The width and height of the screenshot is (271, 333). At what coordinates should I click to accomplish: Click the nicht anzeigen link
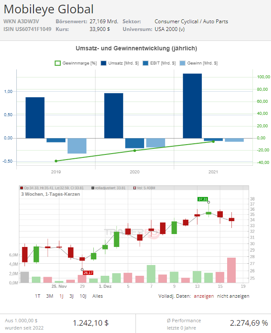233,296
